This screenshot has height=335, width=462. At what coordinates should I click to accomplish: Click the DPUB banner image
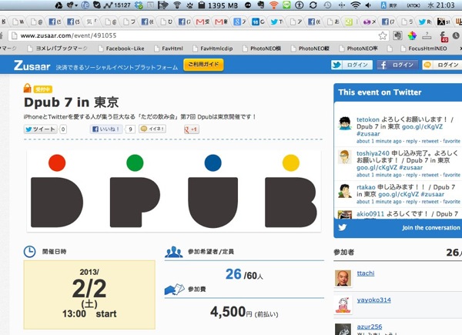coord(174,191)
